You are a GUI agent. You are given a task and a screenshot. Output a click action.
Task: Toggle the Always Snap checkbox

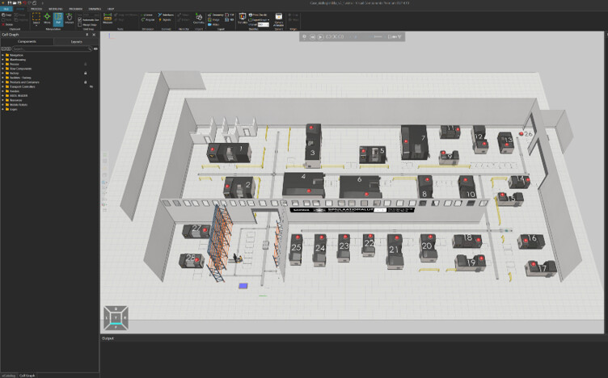[79, 24]
